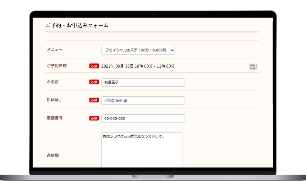Viewport: 306px width, 181px height.
Task: Click the ご予約・お申込みフォーム heading
Action: point(77,25)
